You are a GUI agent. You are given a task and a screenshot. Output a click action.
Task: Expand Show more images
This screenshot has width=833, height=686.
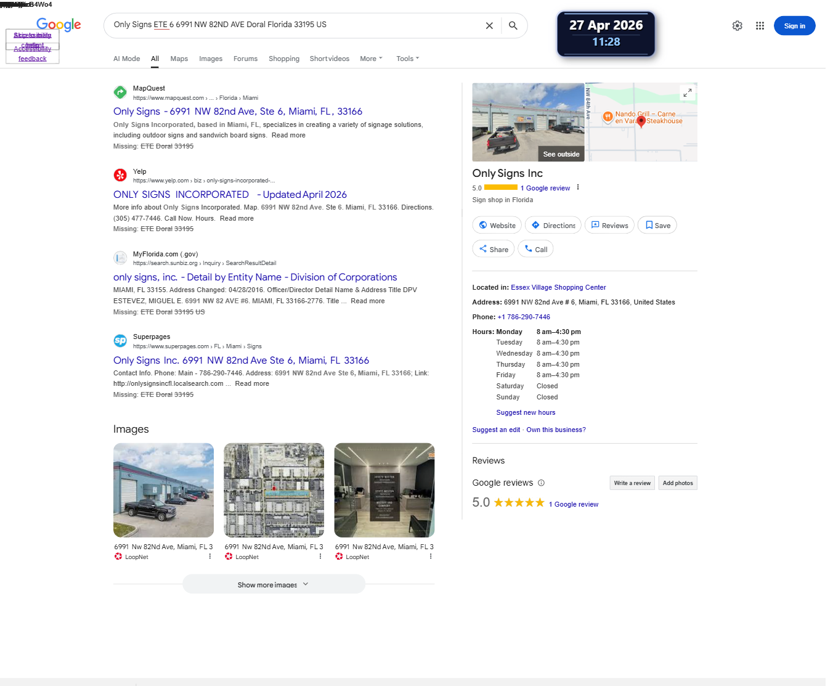[x=274, y=584]
